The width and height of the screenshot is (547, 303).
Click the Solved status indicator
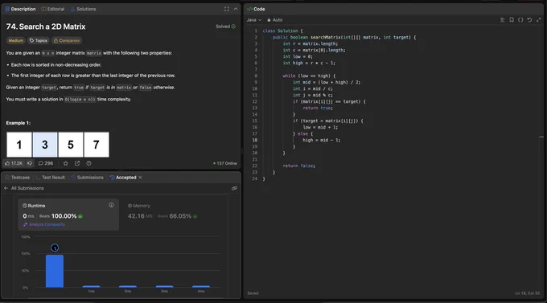226,27
